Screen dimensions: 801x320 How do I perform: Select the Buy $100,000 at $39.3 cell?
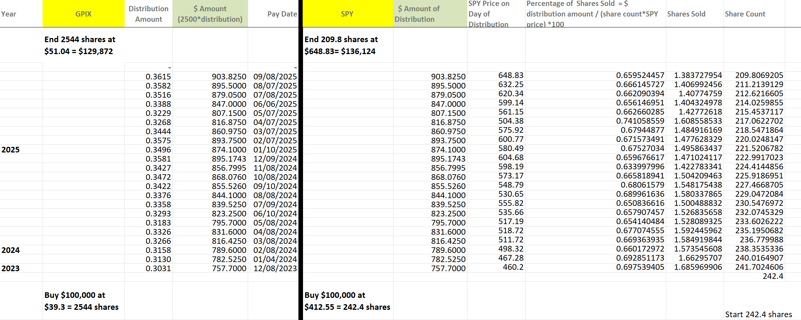[x=81, y=301]
